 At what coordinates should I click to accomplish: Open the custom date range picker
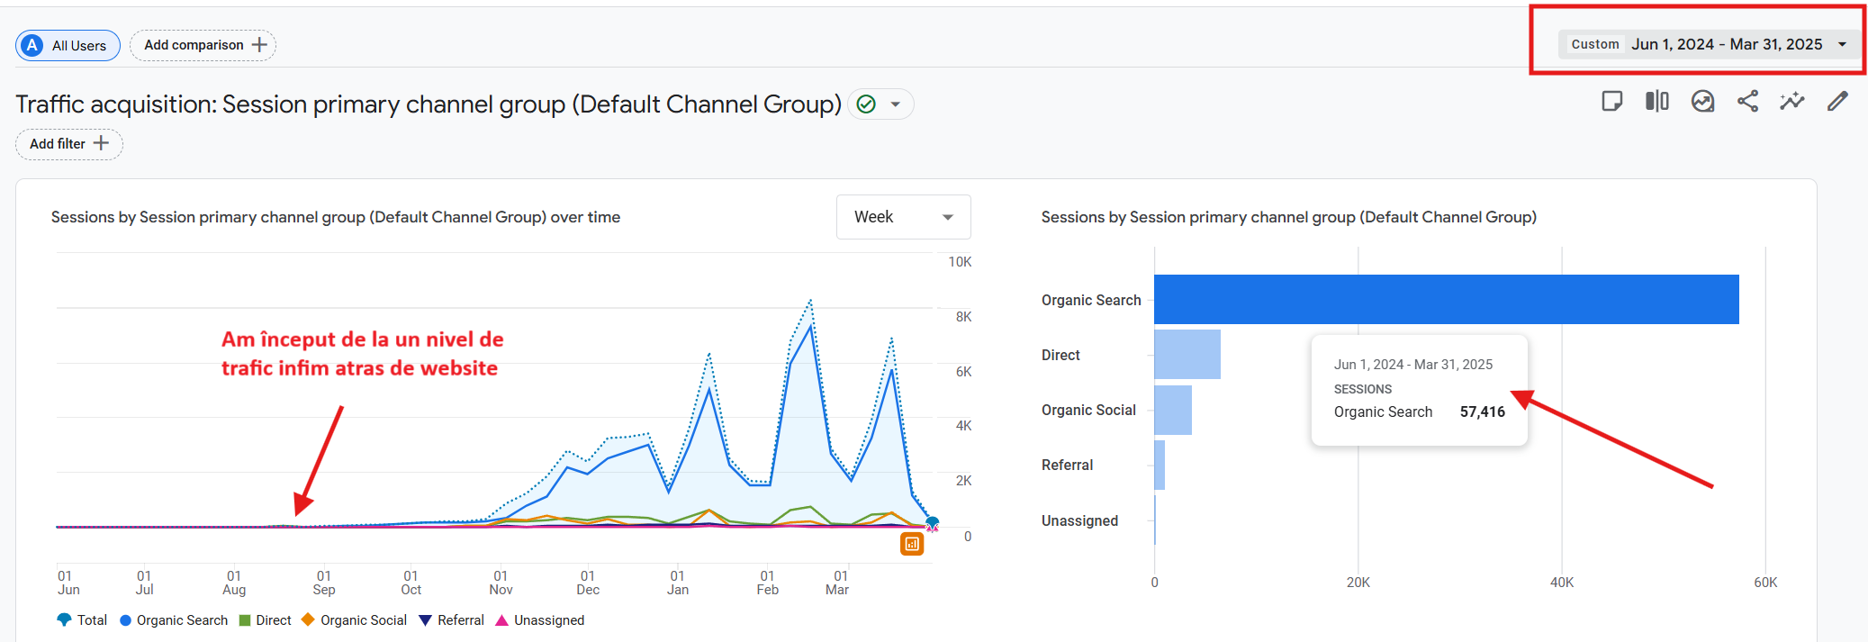pos(1709,44)
